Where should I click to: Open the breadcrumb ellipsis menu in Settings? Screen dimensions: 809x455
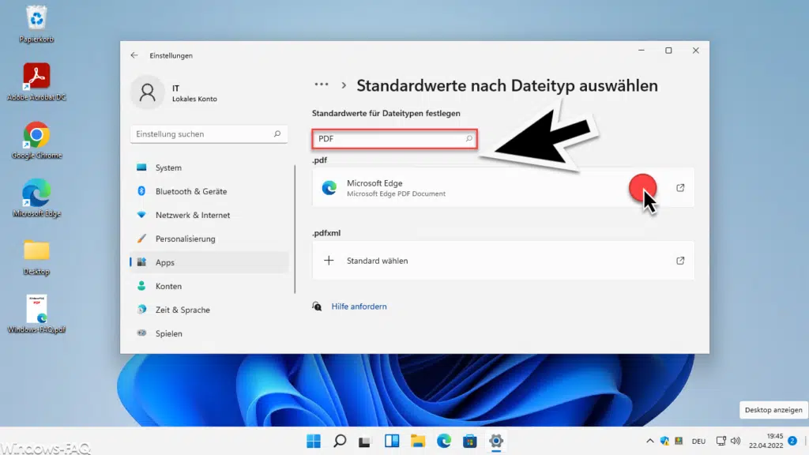tap(322, 84)
